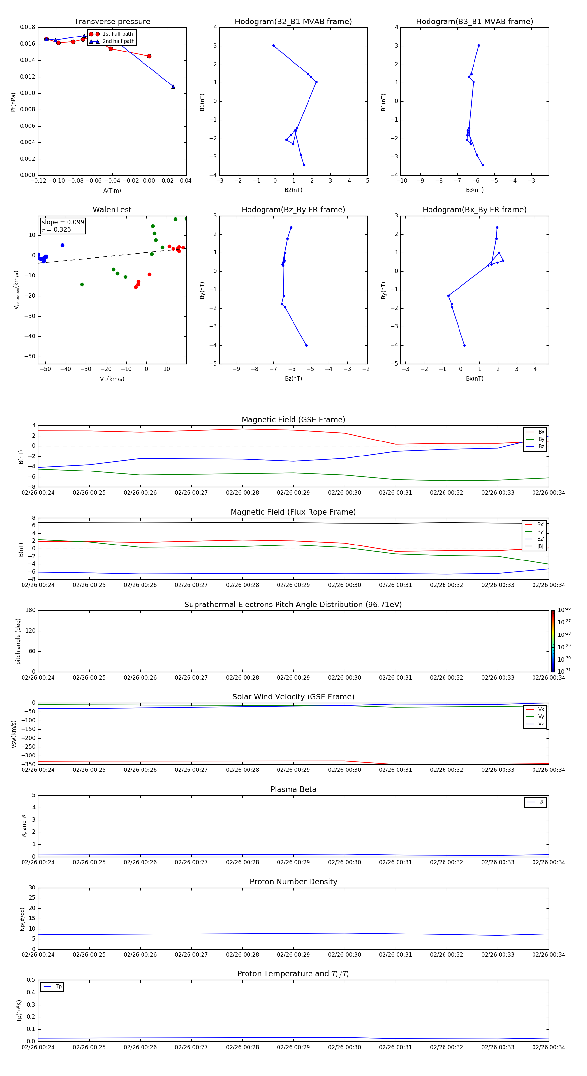Click the 'r = 0.326' annotation
The image size is (587, 1076).
[56, 229]
